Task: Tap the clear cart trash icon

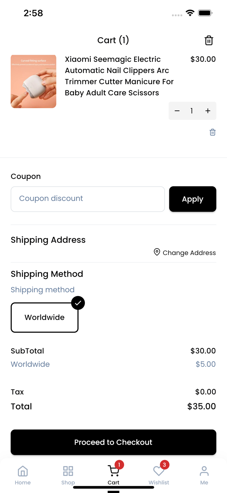Action: pyautogui.click(x=209, y=40)
